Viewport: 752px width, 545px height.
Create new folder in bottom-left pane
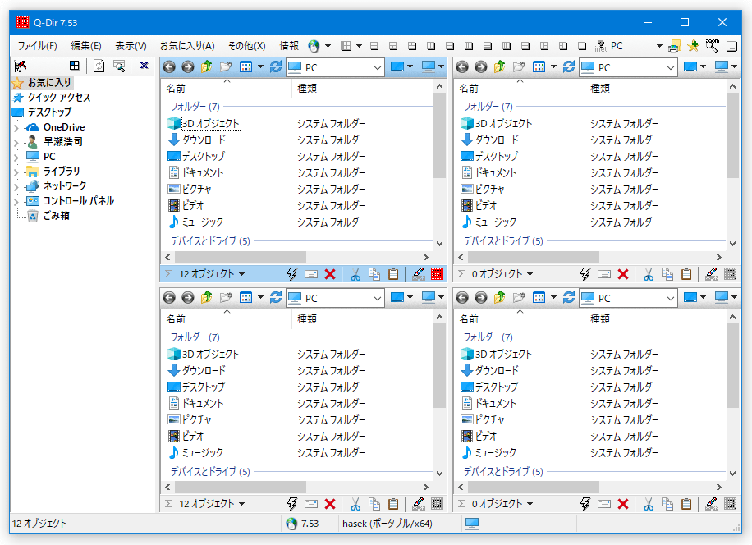226,297
